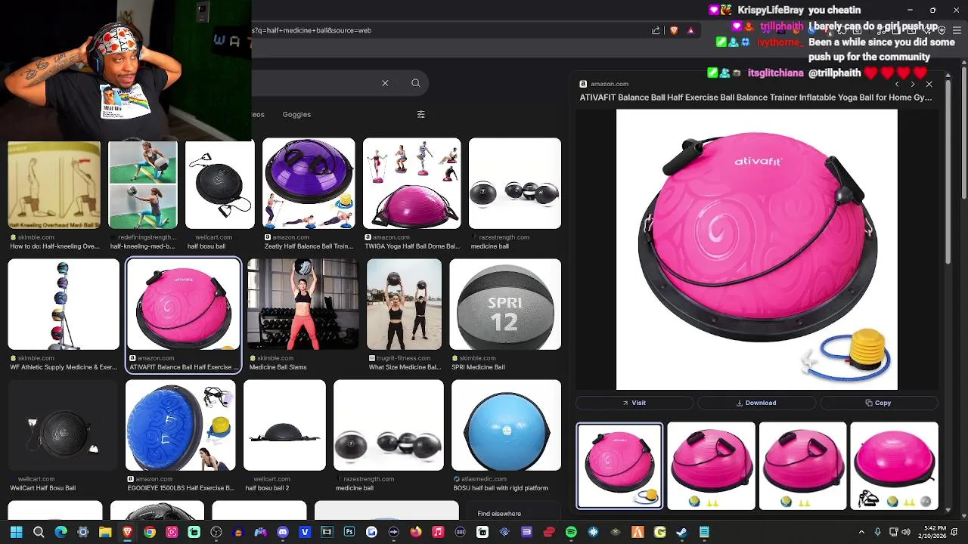The width and height of the screenshot is (968, 544).
Task: Go to next image in preview panel
Action: tap(913, 85)
